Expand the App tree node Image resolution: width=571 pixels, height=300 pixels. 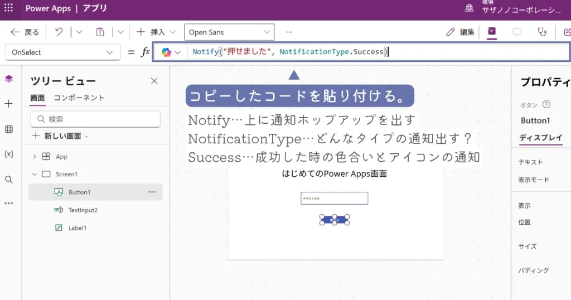(35, 157)
